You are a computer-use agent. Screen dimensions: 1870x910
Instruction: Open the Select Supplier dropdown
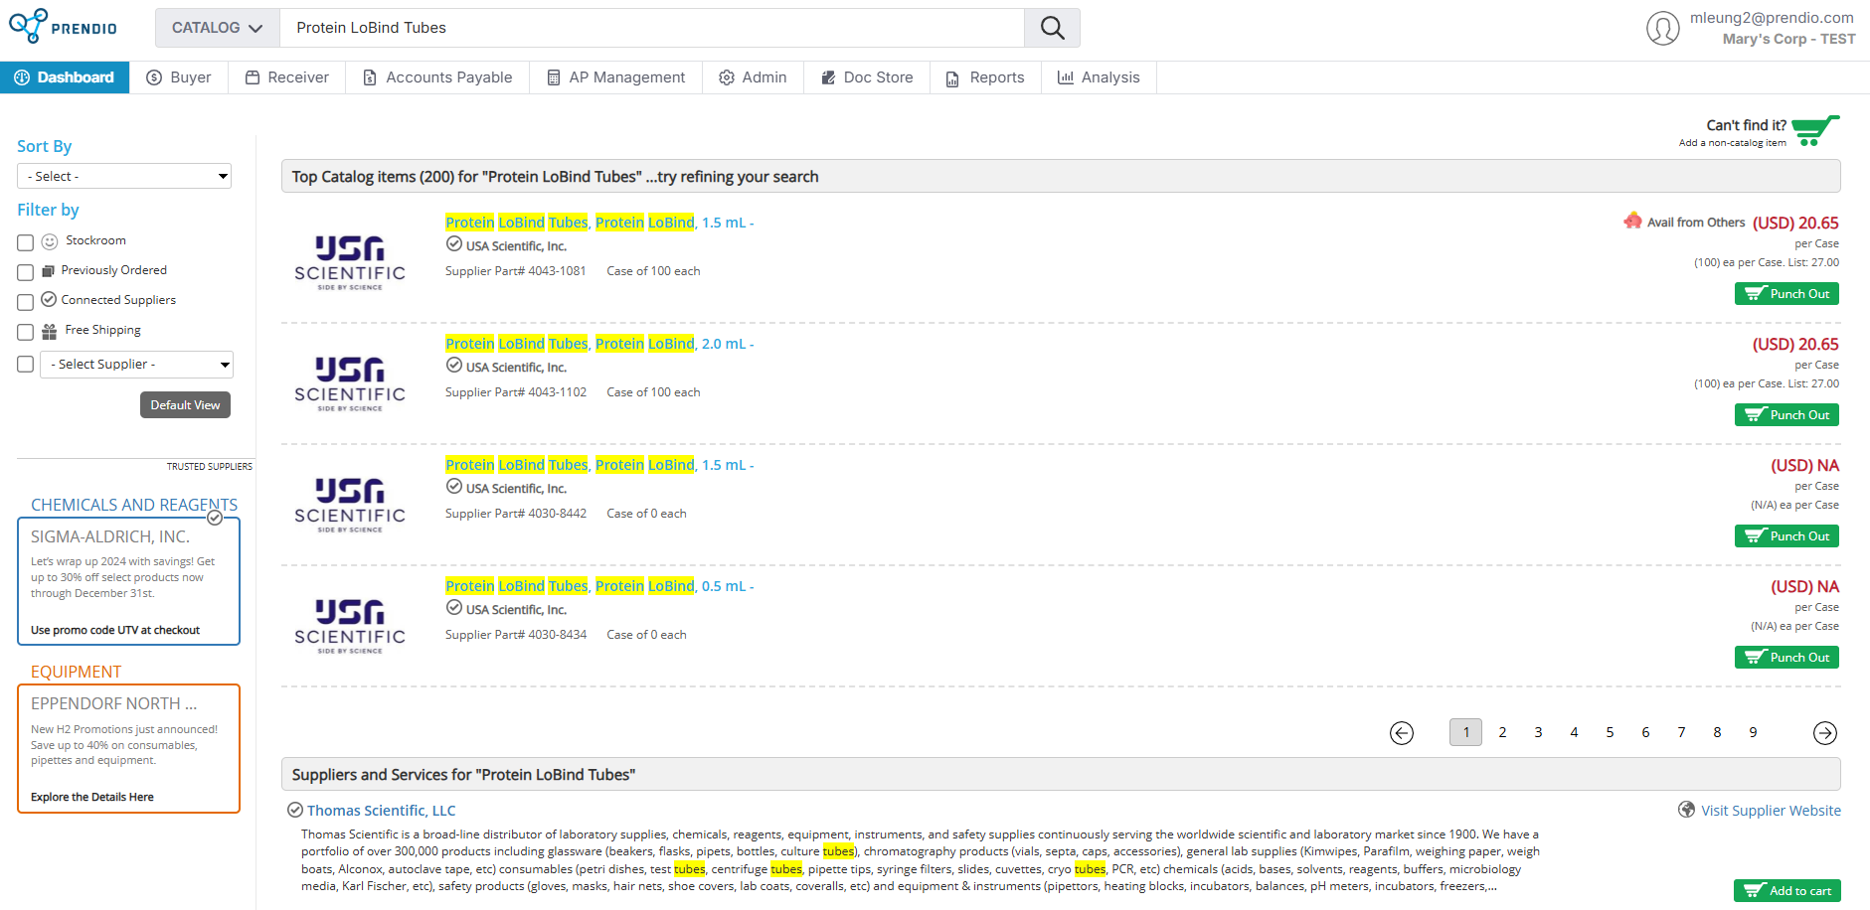137,365
